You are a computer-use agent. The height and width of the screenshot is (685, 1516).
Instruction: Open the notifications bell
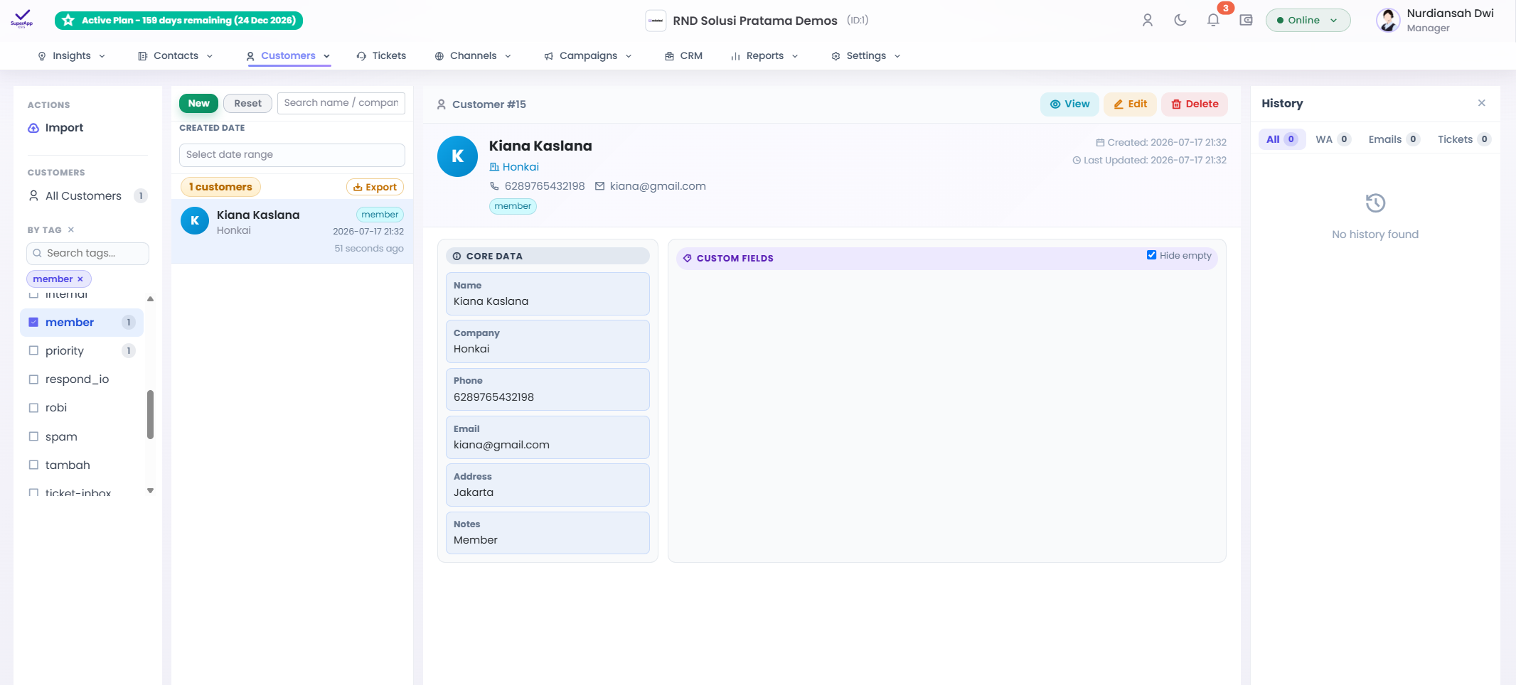(1213, 20)
